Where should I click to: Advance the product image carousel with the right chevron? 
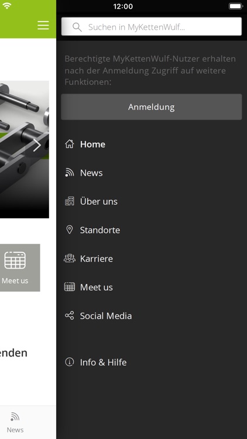(37, 145)
